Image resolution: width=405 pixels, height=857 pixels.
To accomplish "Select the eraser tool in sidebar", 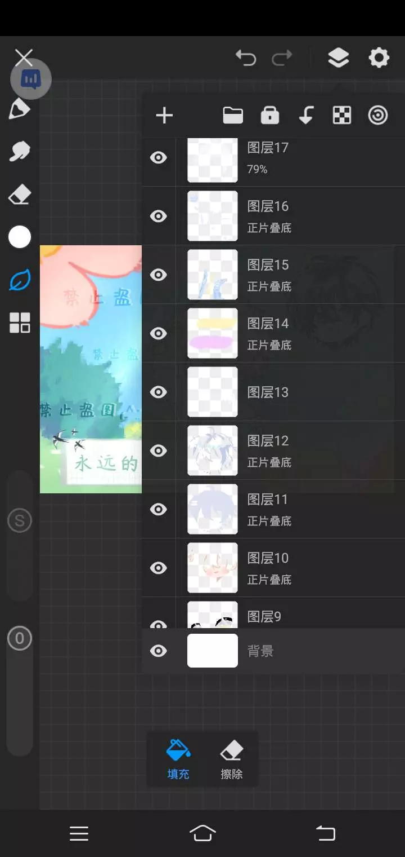I will click(x=20, y=195).
